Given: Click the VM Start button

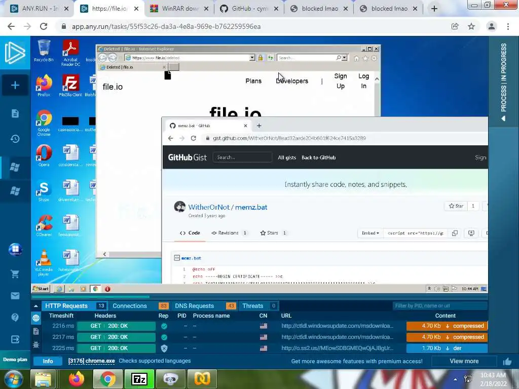Looking at the screenshot, I should coord(41,289).
